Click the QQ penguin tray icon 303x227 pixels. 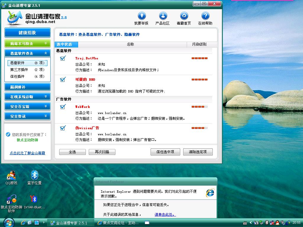pos(277,223)
